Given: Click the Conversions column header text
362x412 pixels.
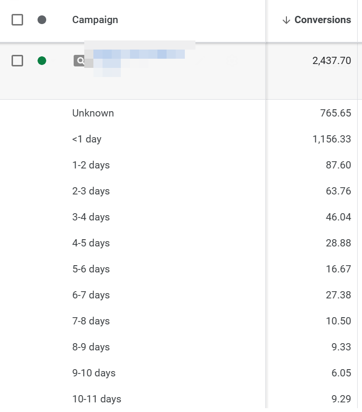Looking at the screenshot, I should pyautogui.click(x=323, y=20).
